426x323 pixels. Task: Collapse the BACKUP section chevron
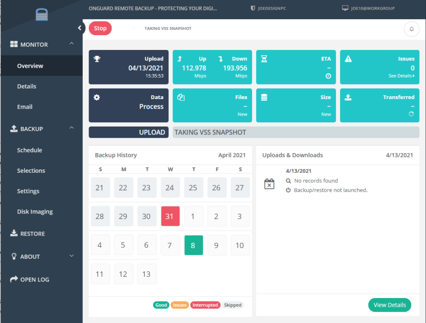[72, 128]
